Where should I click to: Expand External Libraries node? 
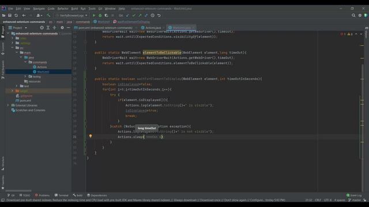pos(8,105)
